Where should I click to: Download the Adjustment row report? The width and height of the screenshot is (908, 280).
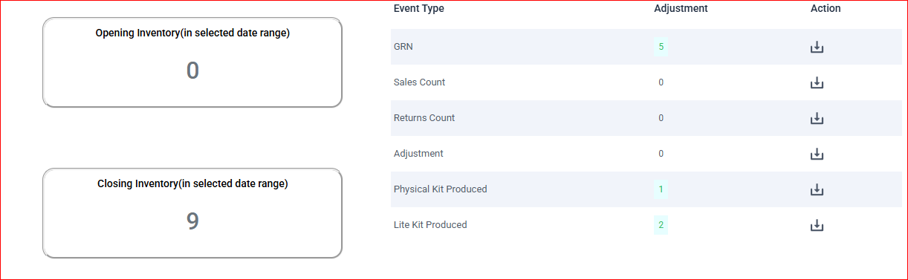817,154
